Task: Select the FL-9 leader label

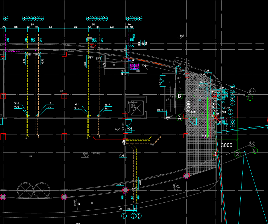Action: point(207,71)
